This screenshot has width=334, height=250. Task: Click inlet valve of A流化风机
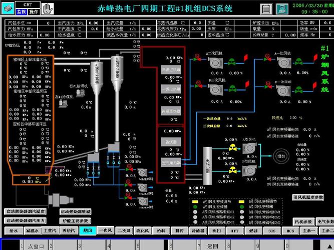[x=129, y=168]
